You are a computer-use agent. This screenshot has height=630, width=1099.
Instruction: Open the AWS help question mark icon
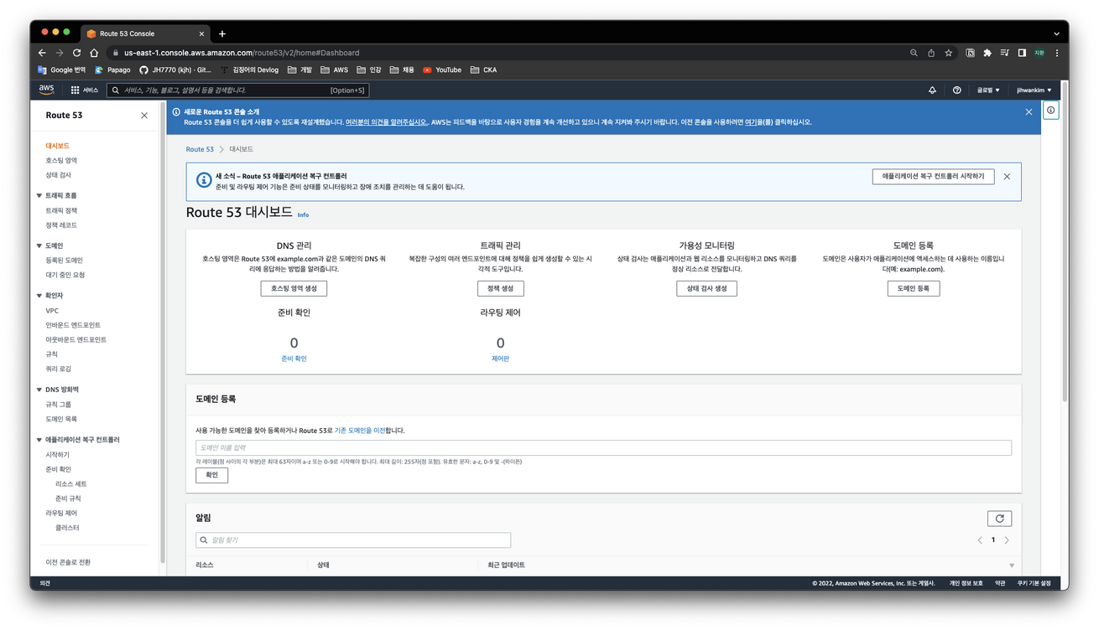click(956, 90)
